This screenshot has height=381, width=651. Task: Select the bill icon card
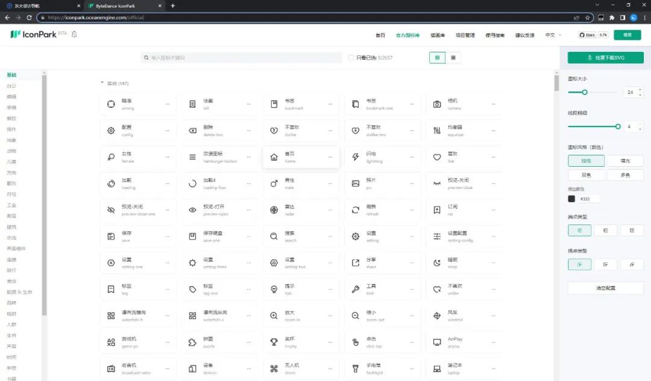pos(219,104)
